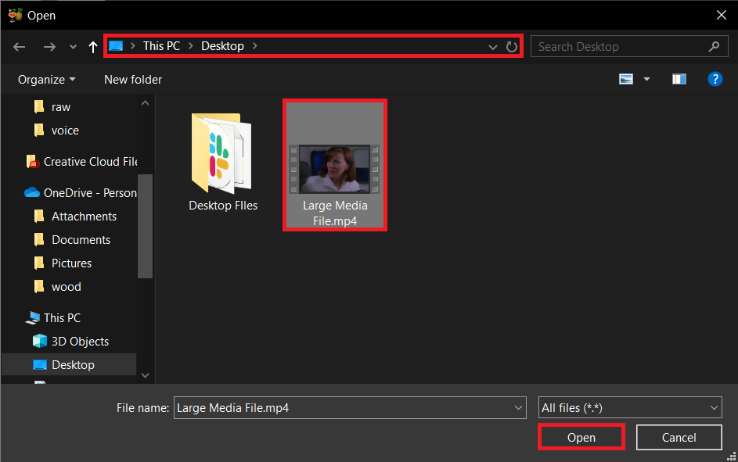Select the Desktop FIles folder thumbnail
738x462 pixels.
coord(222,153)
